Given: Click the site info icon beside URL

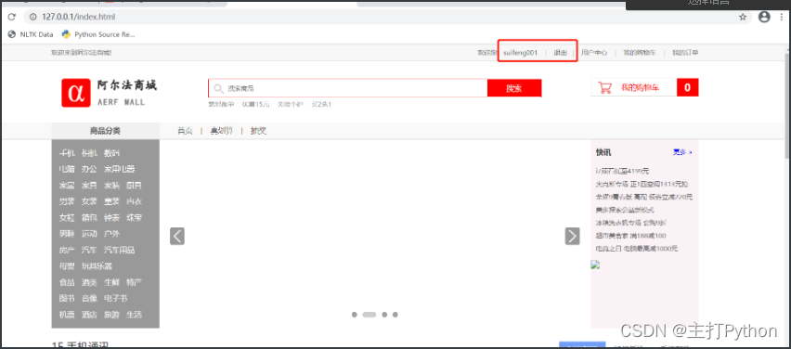Looking at the screenshot, I should tap(32, 17).
